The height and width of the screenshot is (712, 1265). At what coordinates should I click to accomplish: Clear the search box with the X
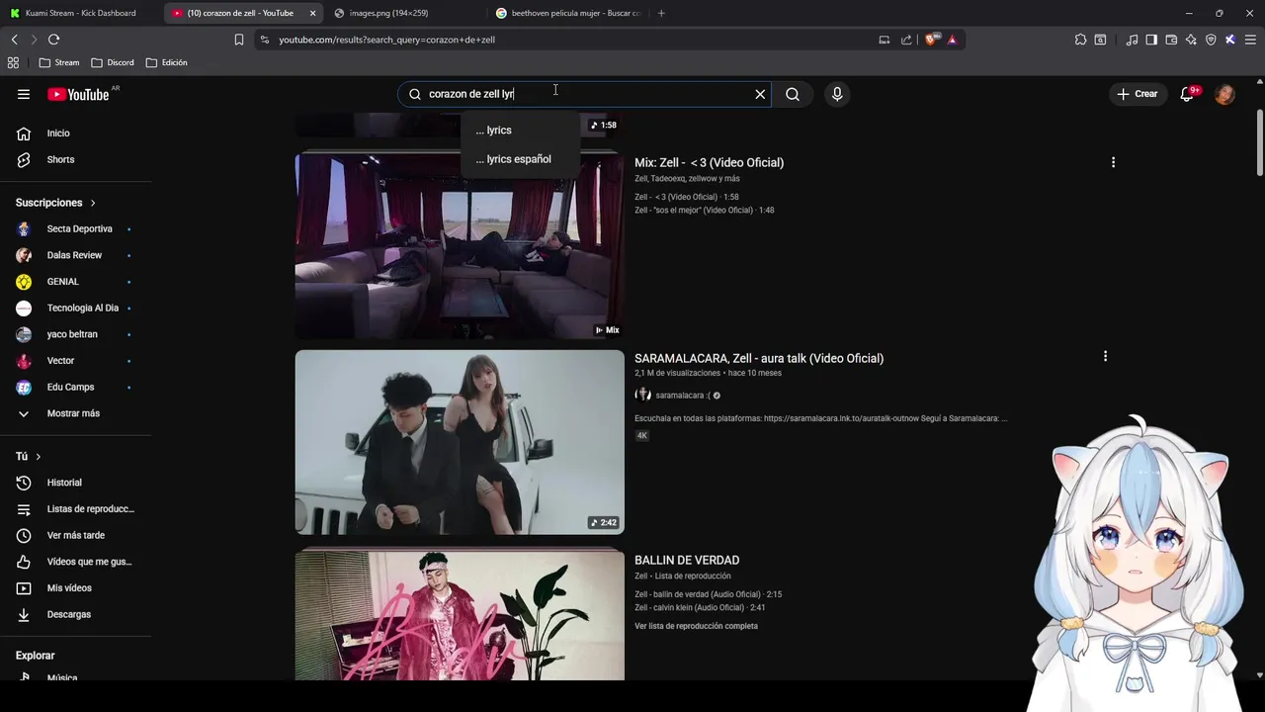point(760,94)
